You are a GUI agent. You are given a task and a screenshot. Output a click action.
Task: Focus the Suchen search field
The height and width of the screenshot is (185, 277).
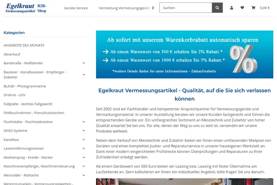(x=186, y=8)
